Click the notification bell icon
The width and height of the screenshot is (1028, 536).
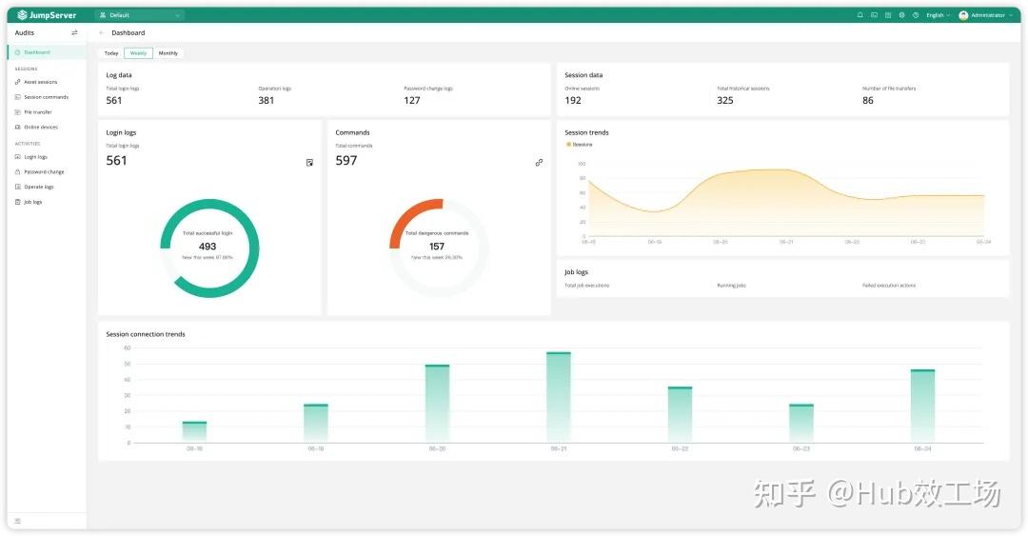click(860, 15)
